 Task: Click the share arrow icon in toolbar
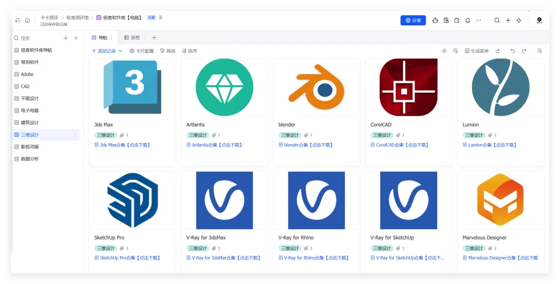[x=498, y=51]
